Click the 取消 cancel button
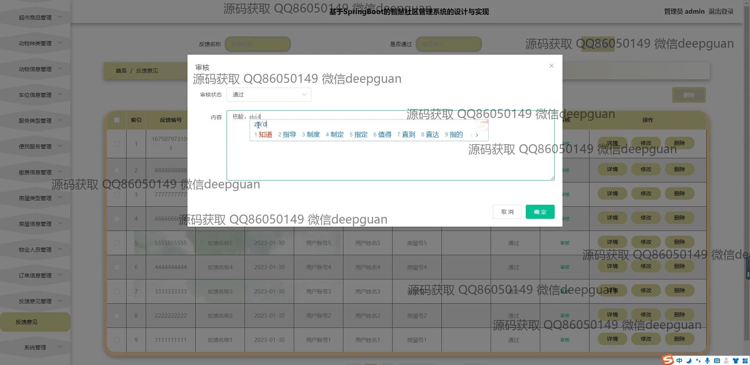Image resolution: width=750 pixels, height=365 pixels. point(507,212)
